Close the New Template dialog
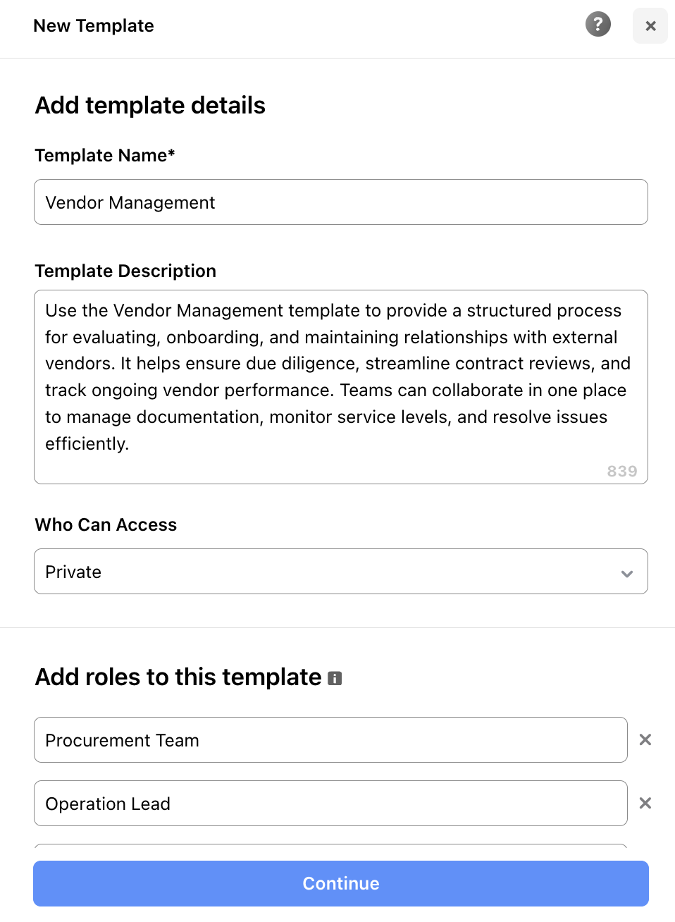Screen dimensions: 675x922 tap(650, 26)
